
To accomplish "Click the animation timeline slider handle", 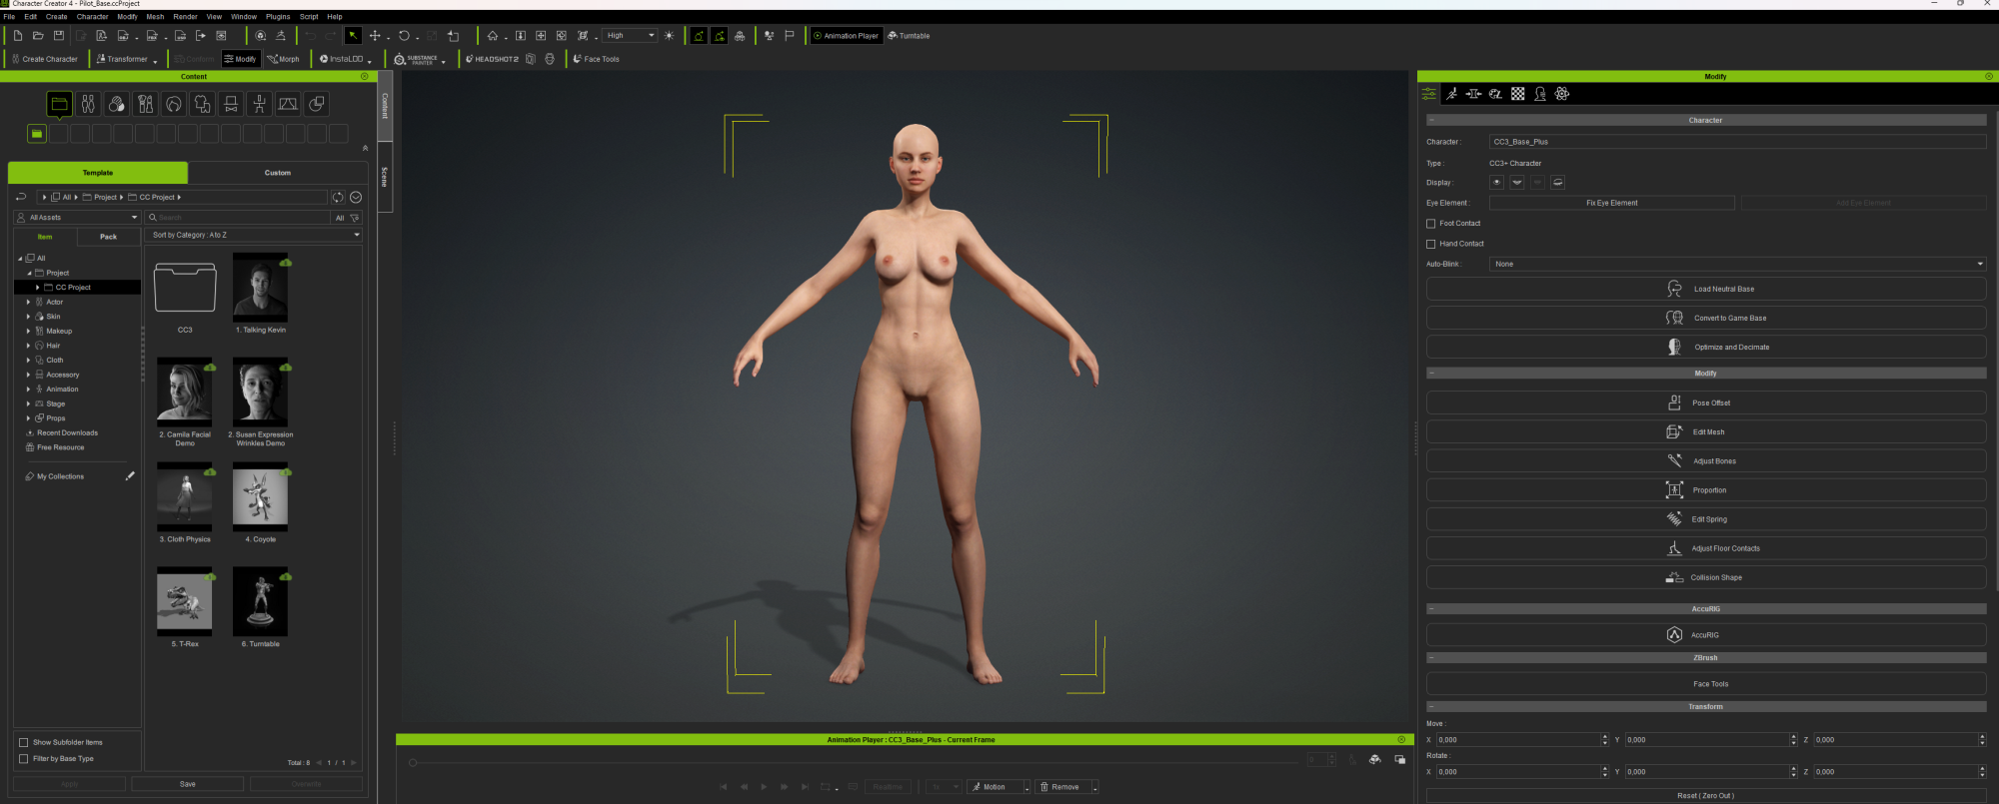I will 412,762.
